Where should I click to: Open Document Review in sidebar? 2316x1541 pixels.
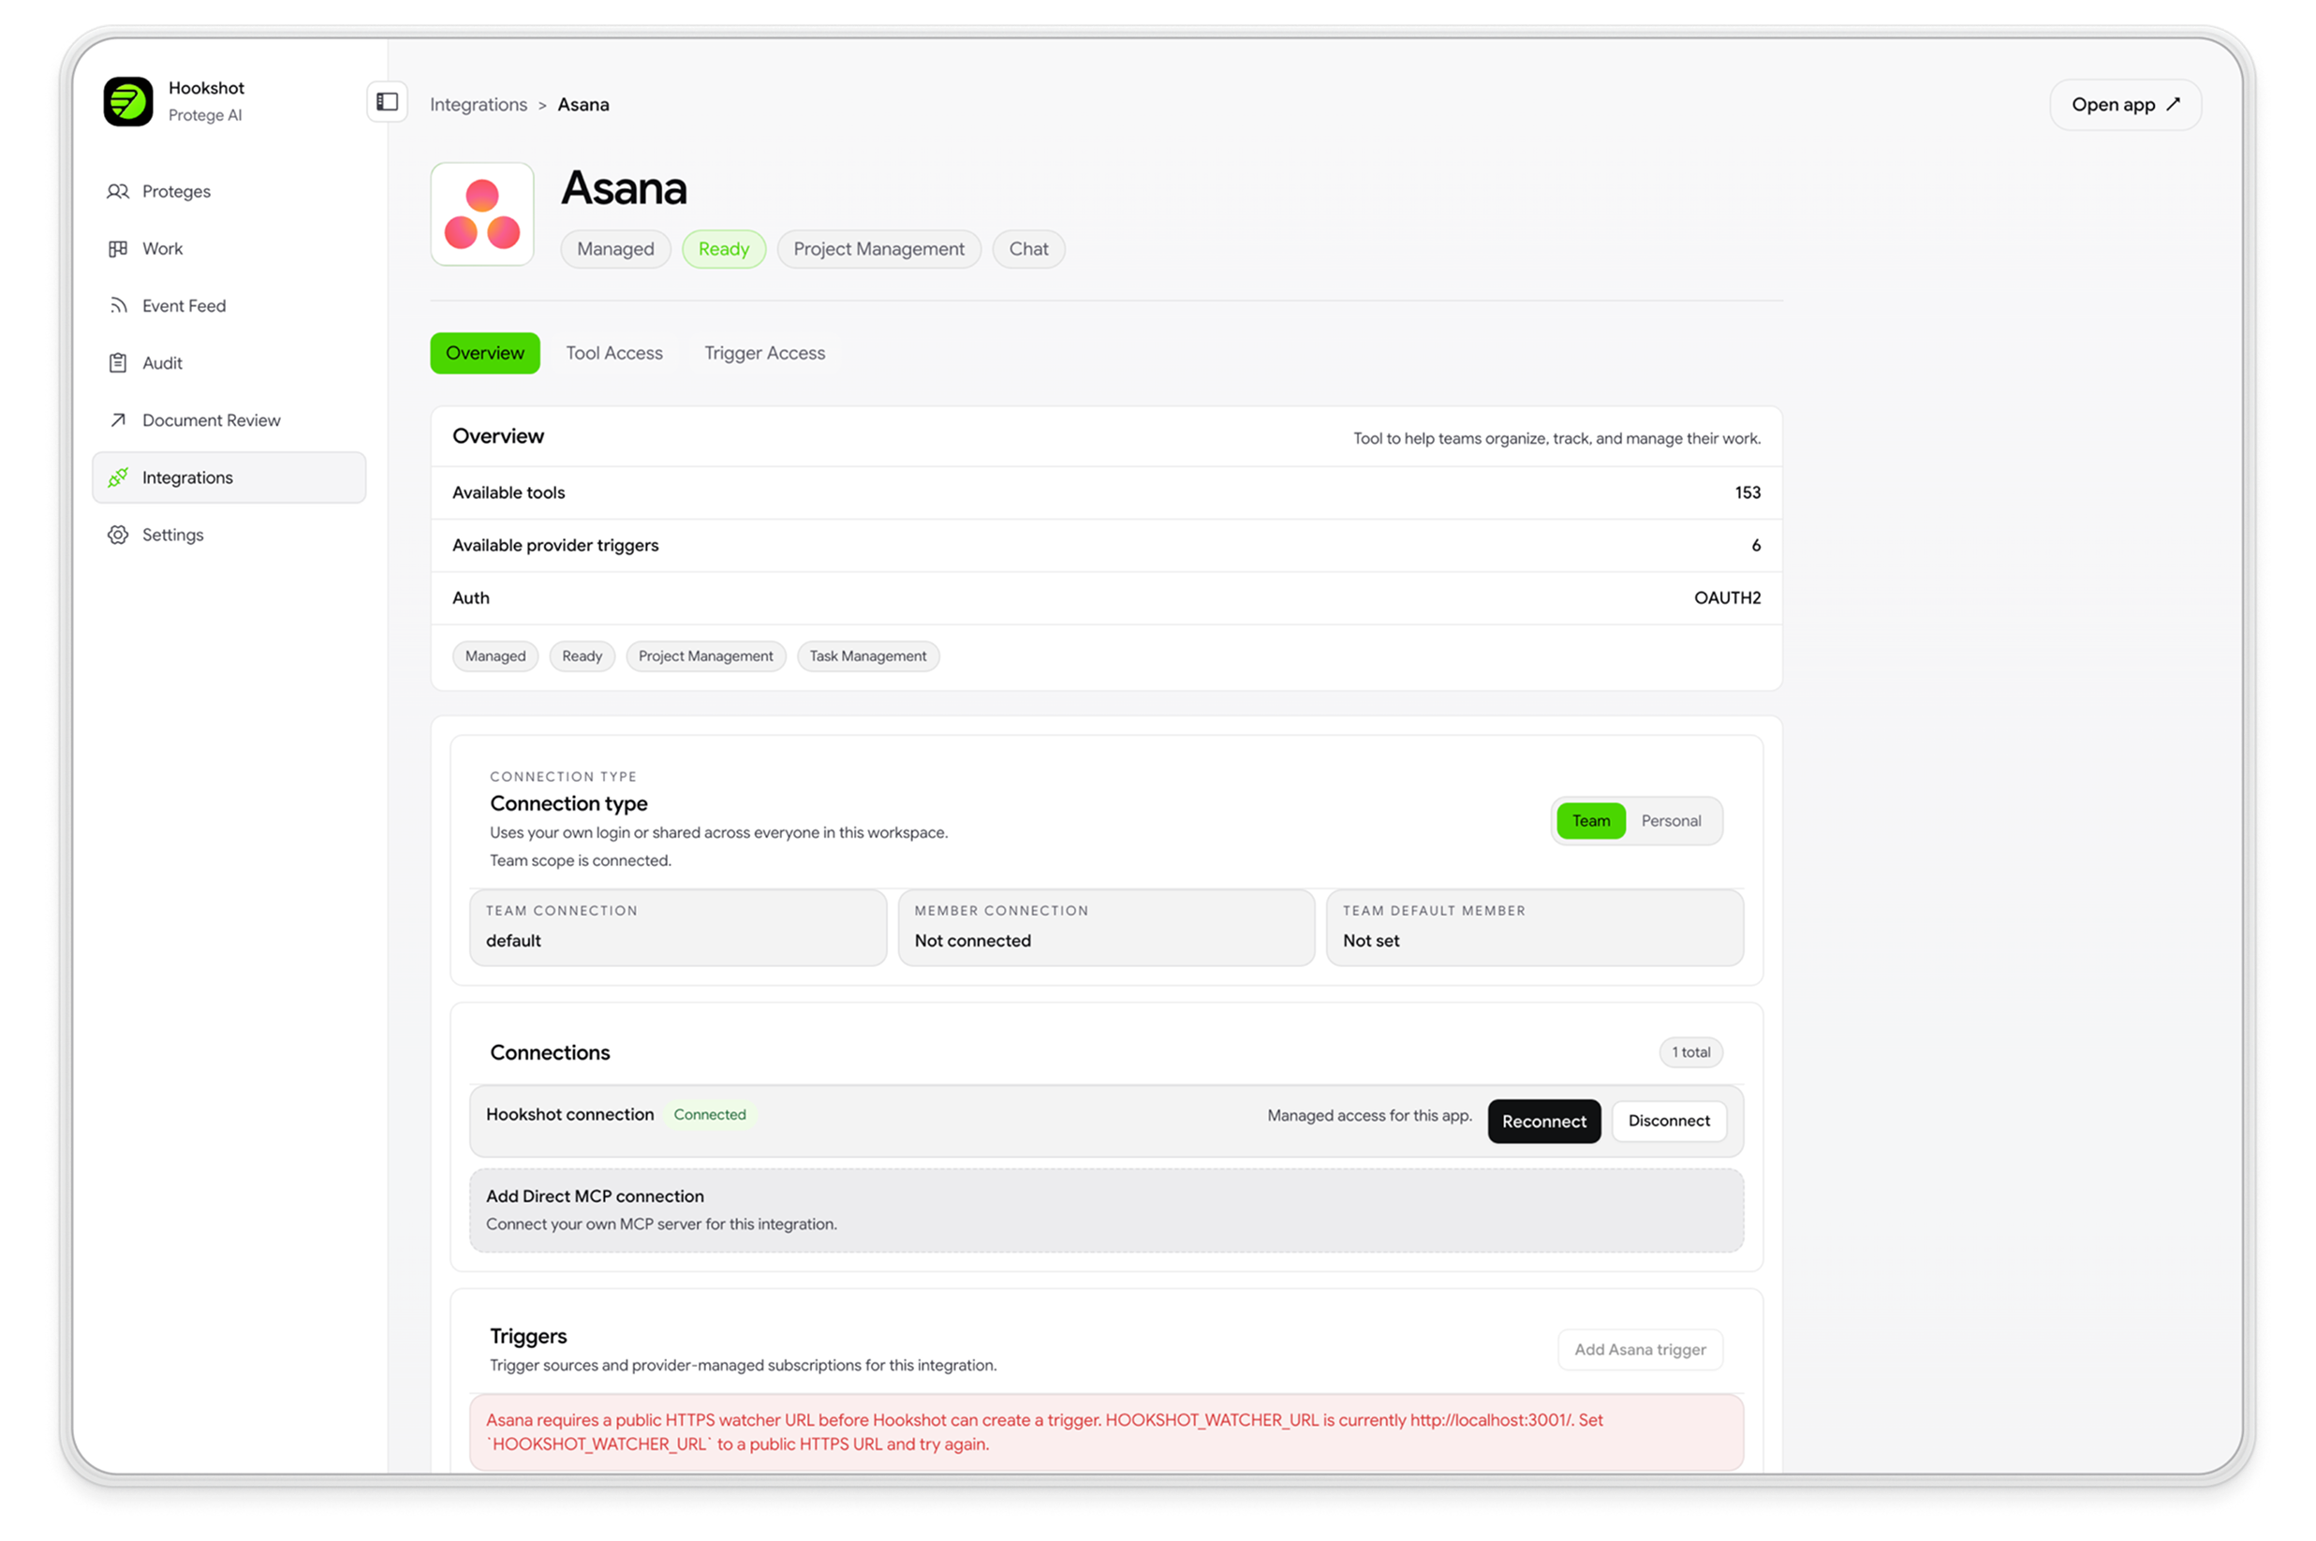click(x=229, y=419)
